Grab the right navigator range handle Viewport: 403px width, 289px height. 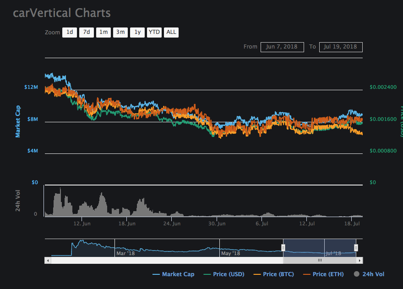356,248
